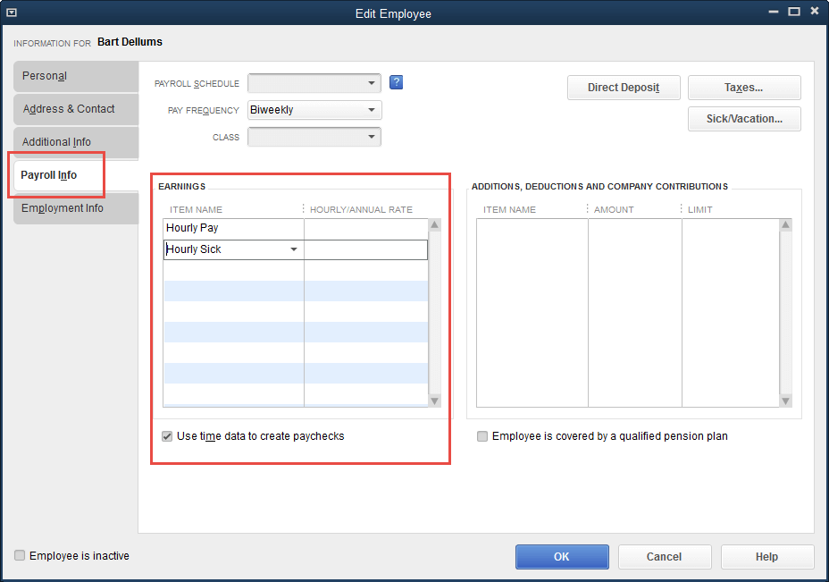
Task: Click the Limit column header
Action: coord(700,209)
